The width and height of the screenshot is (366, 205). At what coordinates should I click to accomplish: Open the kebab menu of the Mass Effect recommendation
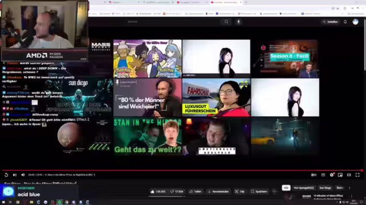coord(352,196)
